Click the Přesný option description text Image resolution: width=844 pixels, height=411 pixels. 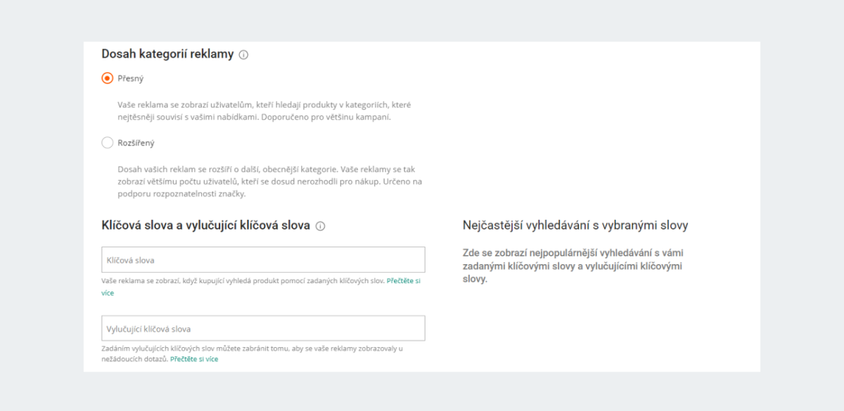(x=264, y=111)
